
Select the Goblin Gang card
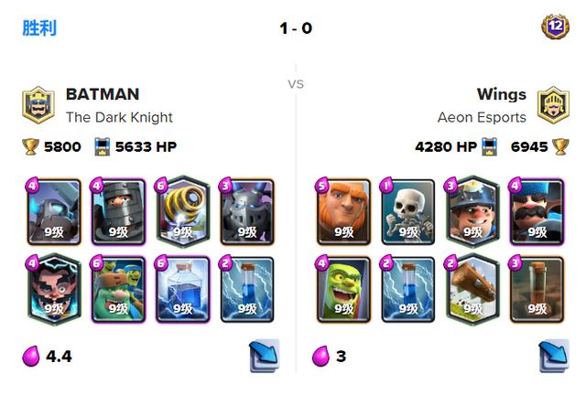click(x=118, y=289)
